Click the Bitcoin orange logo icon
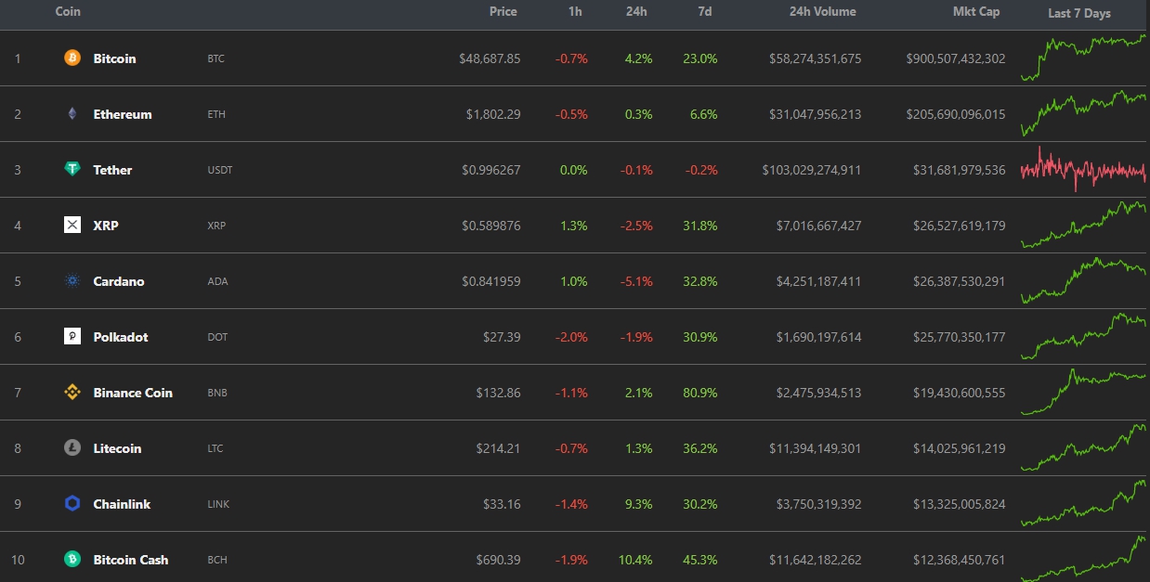The image size is (1150, 582). [x=72, y=58]
